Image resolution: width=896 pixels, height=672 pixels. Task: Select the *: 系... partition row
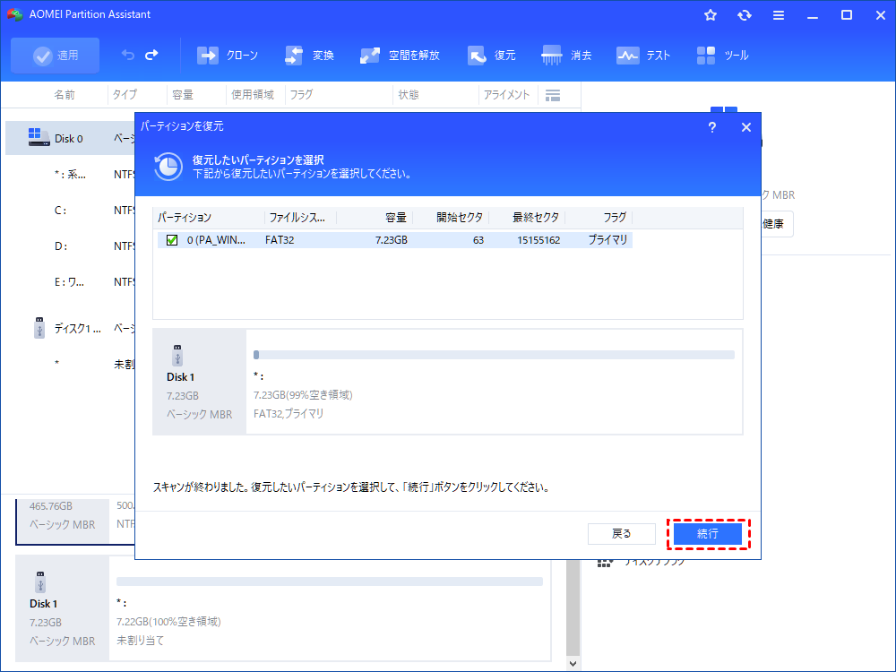[70, 175]
